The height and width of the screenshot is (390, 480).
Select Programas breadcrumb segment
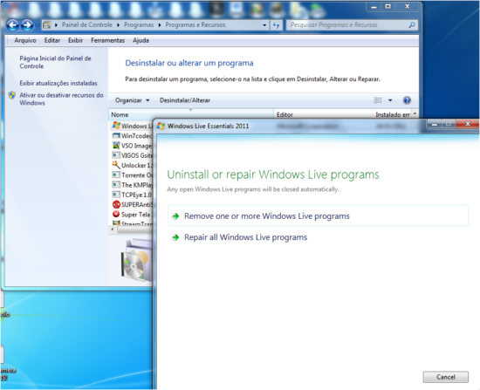[x=139, y=24]
